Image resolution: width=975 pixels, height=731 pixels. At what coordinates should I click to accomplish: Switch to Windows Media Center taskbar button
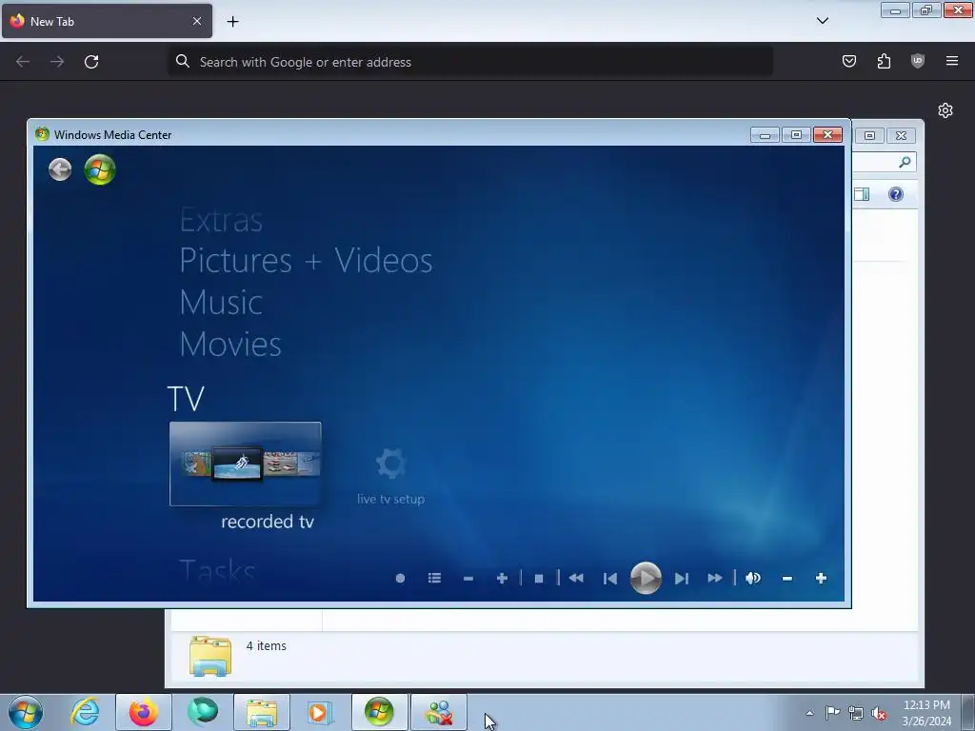pyautogui.click(x=379, y=712)
